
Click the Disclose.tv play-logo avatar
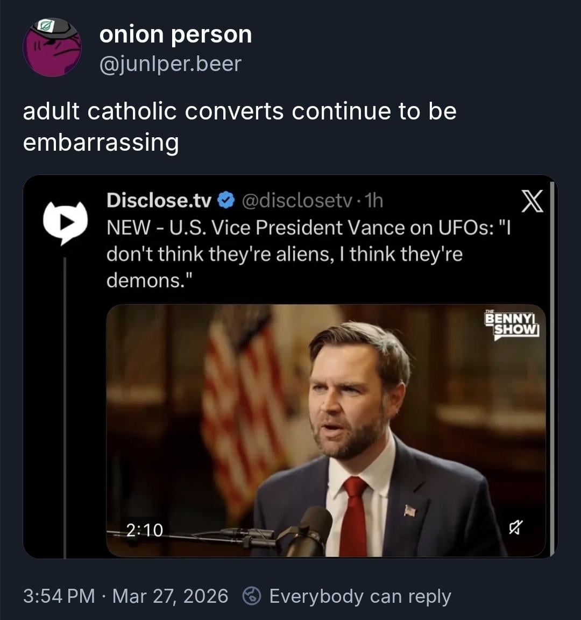(x=65, y=221)
